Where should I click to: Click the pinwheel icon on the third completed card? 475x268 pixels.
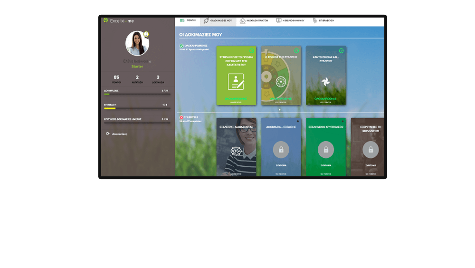[325, 82]
